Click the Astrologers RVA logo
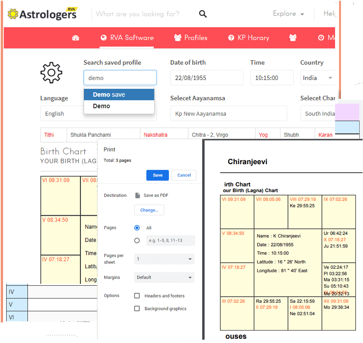The image size is (363, 343). [x=42, y=14]
